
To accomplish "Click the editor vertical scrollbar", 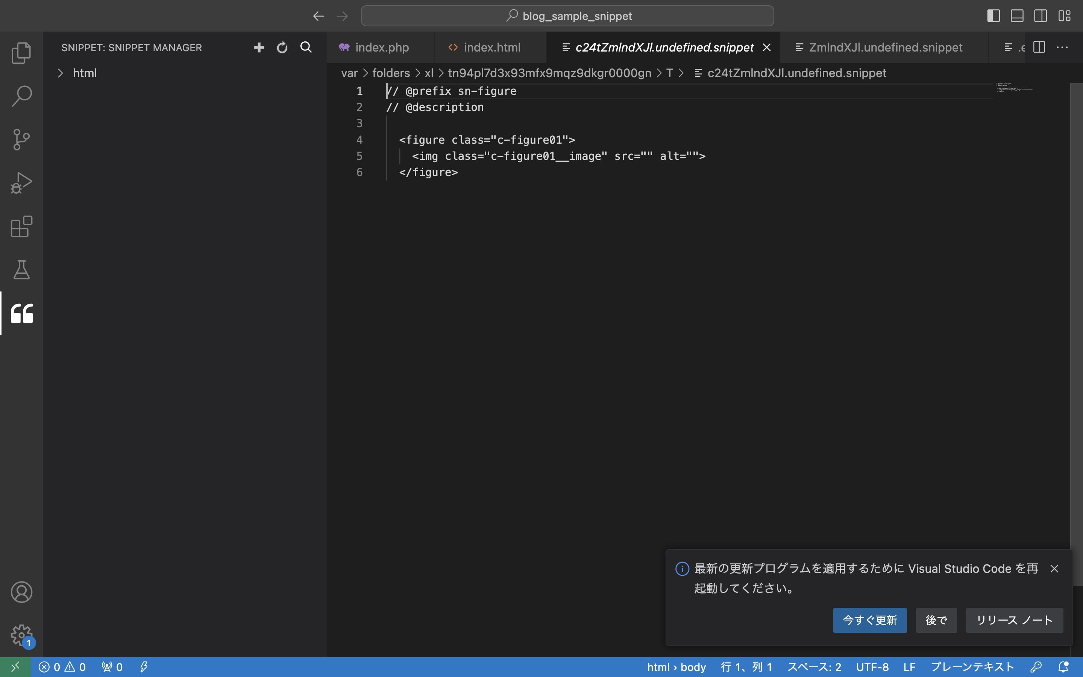I will point(1076,313).
